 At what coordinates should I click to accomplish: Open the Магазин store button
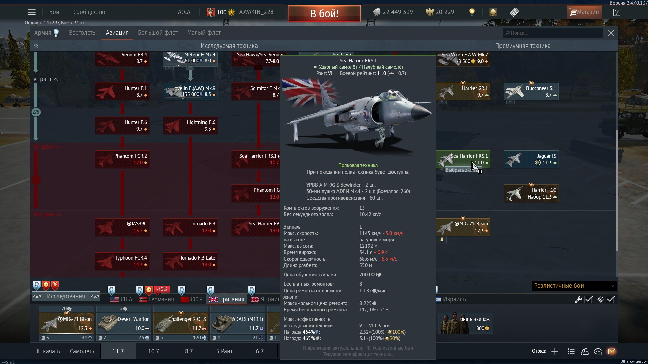(584, 12)
